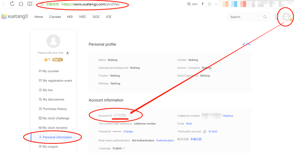Expand the browser toolbar chevron dropdown
The width and height of the screenshot is (294, 153).
216,4
